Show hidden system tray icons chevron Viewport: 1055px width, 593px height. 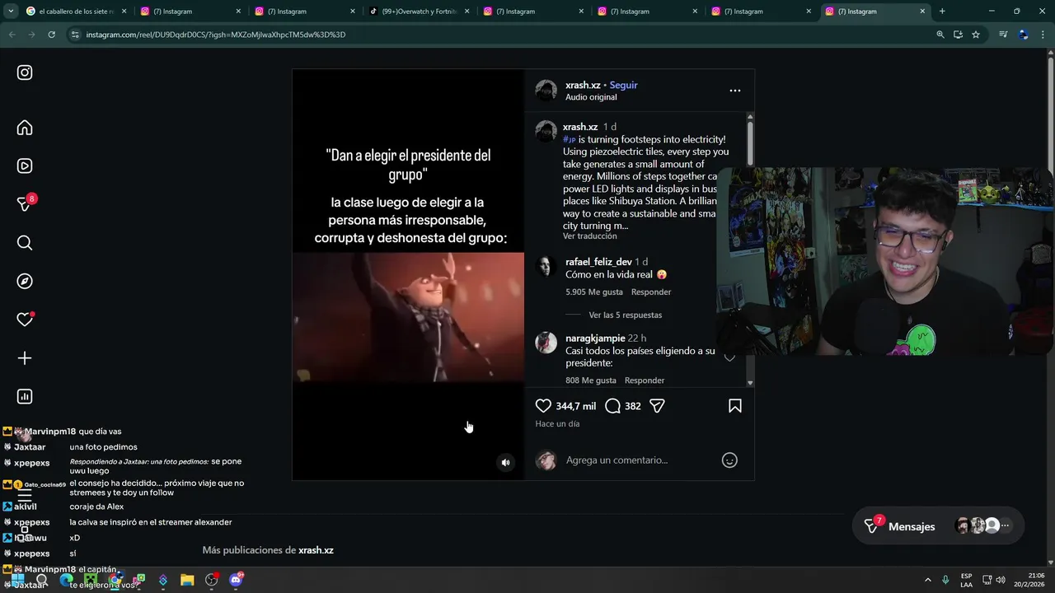point(927,580)
